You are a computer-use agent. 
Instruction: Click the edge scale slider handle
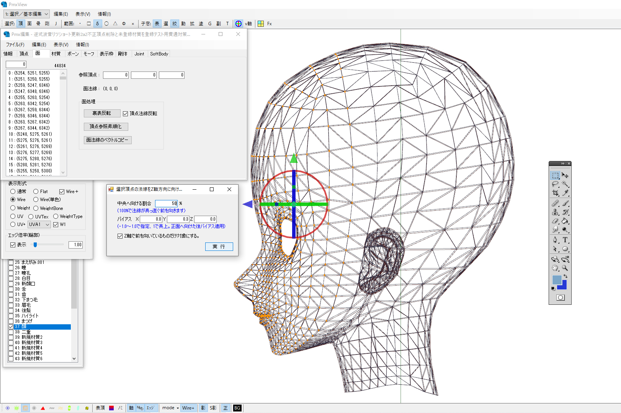tap(35, 245)
